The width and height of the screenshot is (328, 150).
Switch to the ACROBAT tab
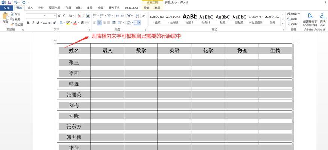[131, 8]
